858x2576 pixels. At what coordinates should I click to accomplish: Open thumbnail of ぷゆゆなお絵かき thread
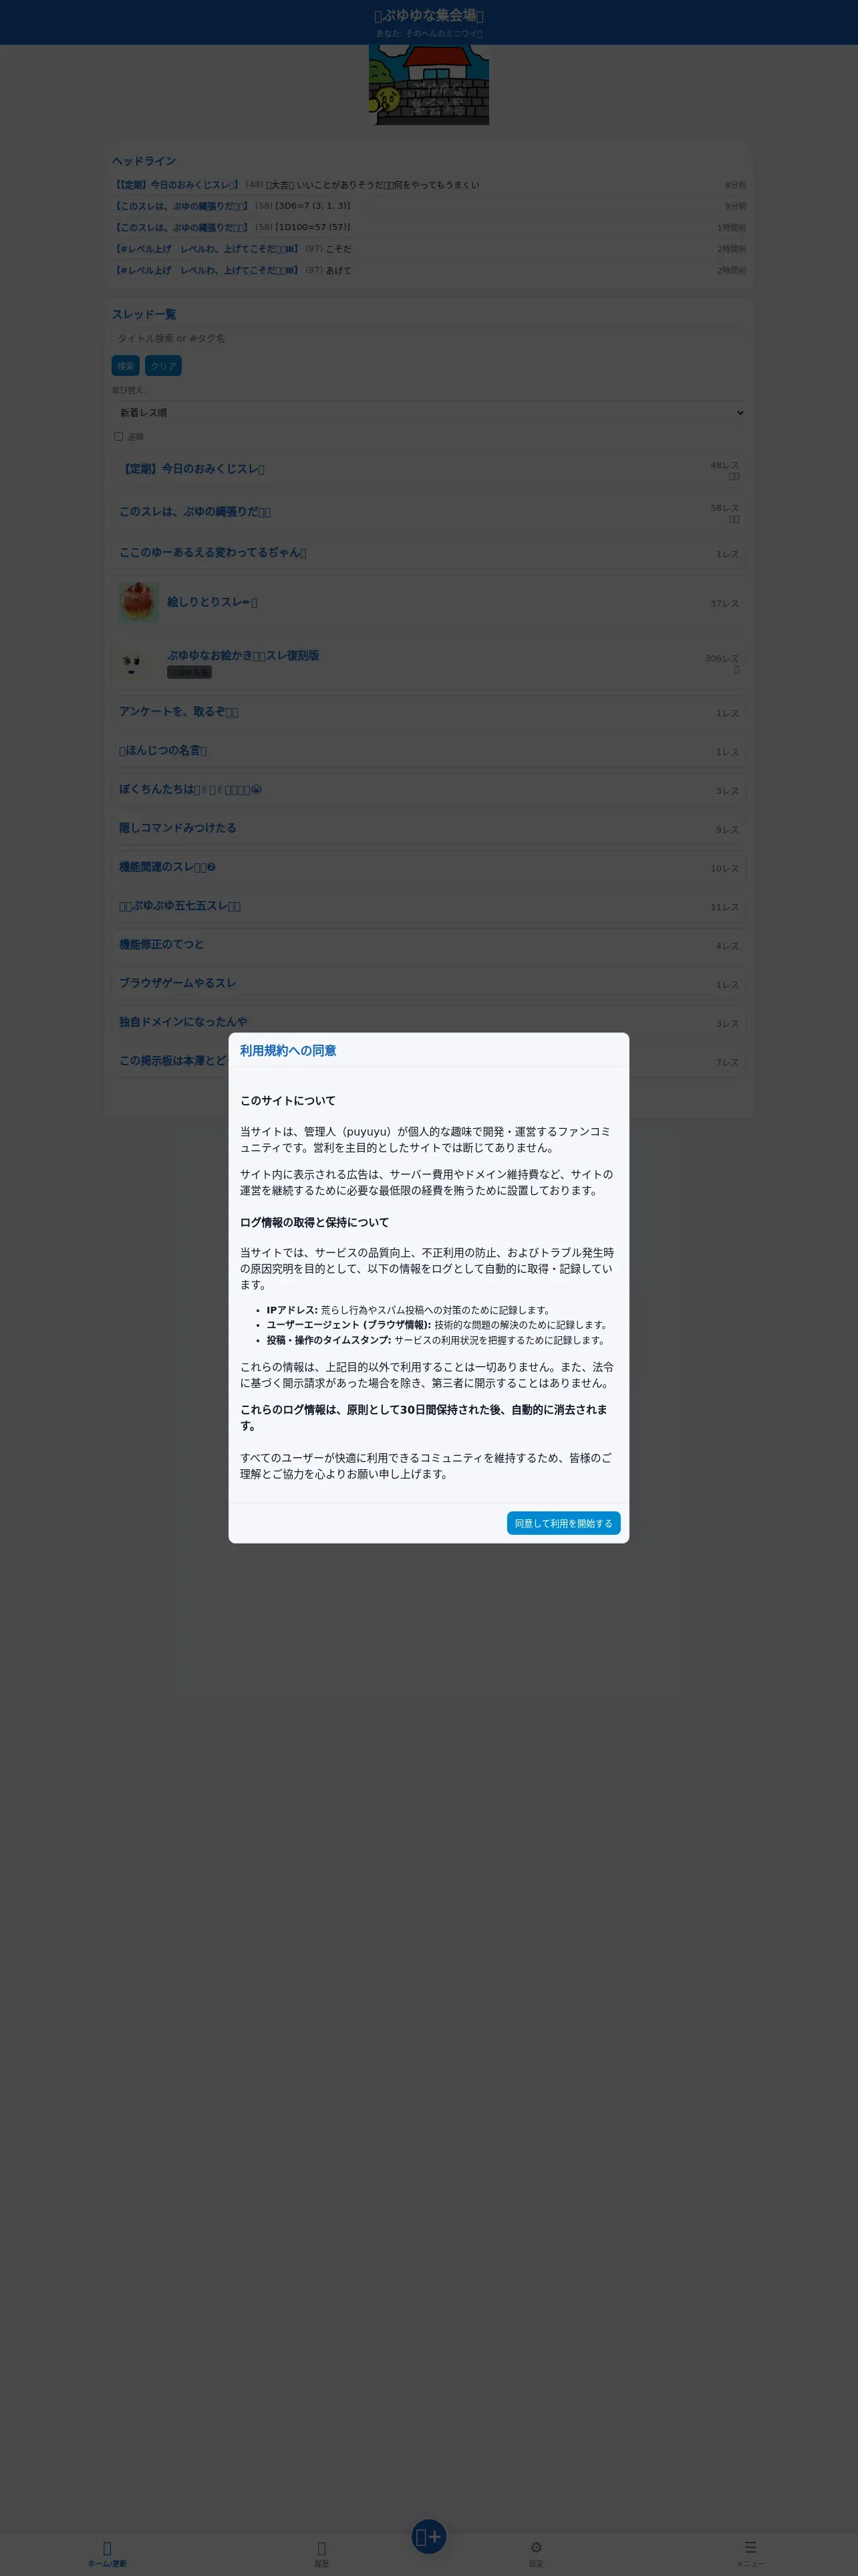(138, 662)
